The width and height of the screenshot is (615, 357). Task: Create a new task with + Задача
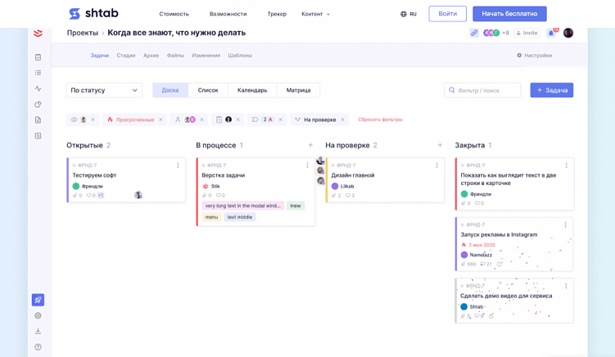[552, 90]
